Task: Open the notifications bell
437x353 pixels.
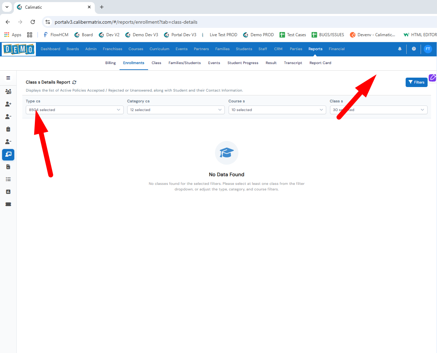Action: click(x=400, y=49)
